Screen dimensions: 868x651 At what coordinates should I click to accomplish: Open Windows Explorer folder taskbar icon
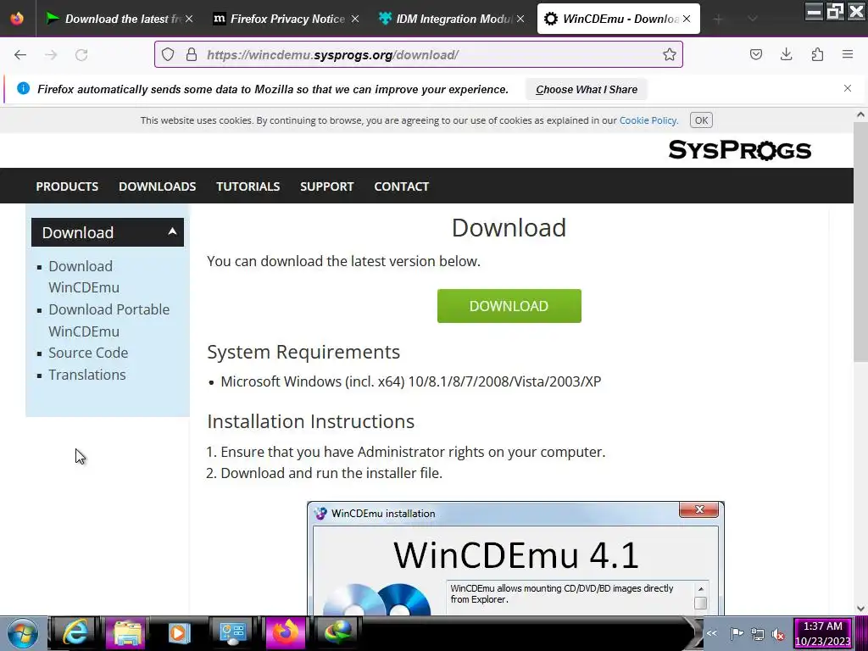(x=127, y=632)
